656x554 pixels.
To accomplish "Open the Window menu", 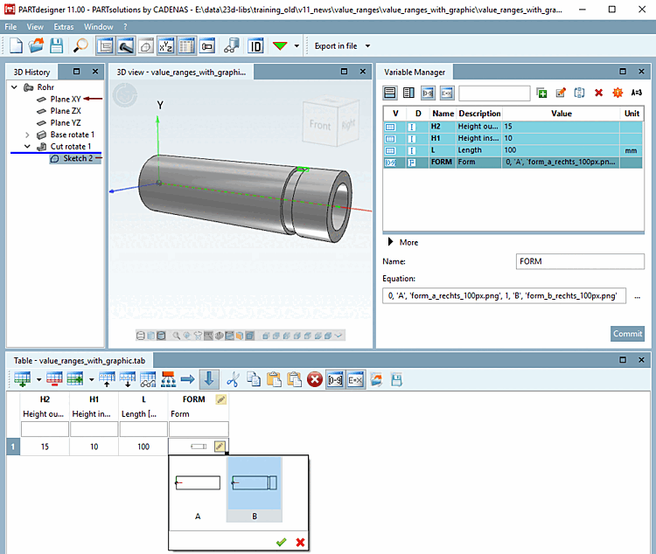I will coord(98,27).
